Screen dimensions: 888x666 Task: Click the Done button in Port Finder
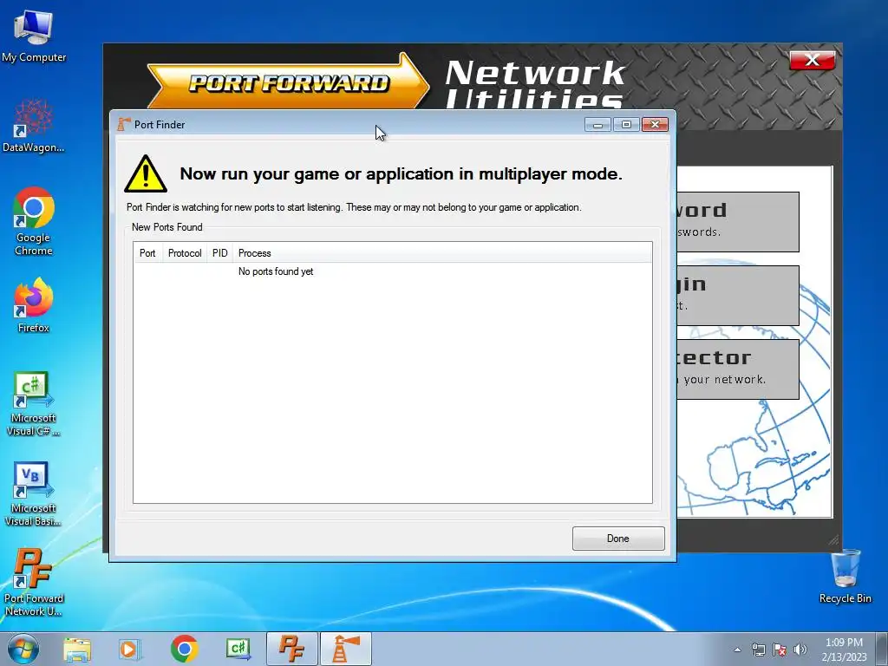pos(617,538)
